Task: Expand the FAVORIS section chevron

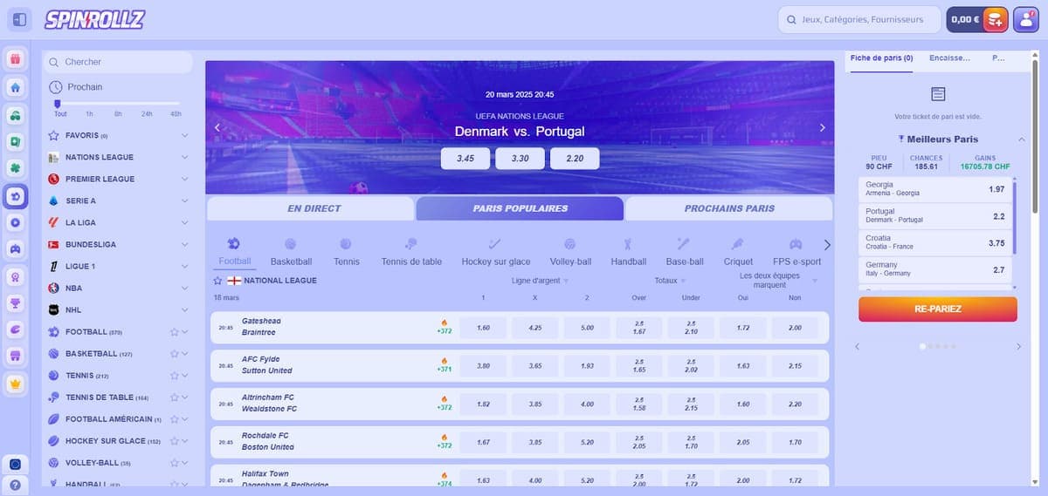Action: click(185, 136)
